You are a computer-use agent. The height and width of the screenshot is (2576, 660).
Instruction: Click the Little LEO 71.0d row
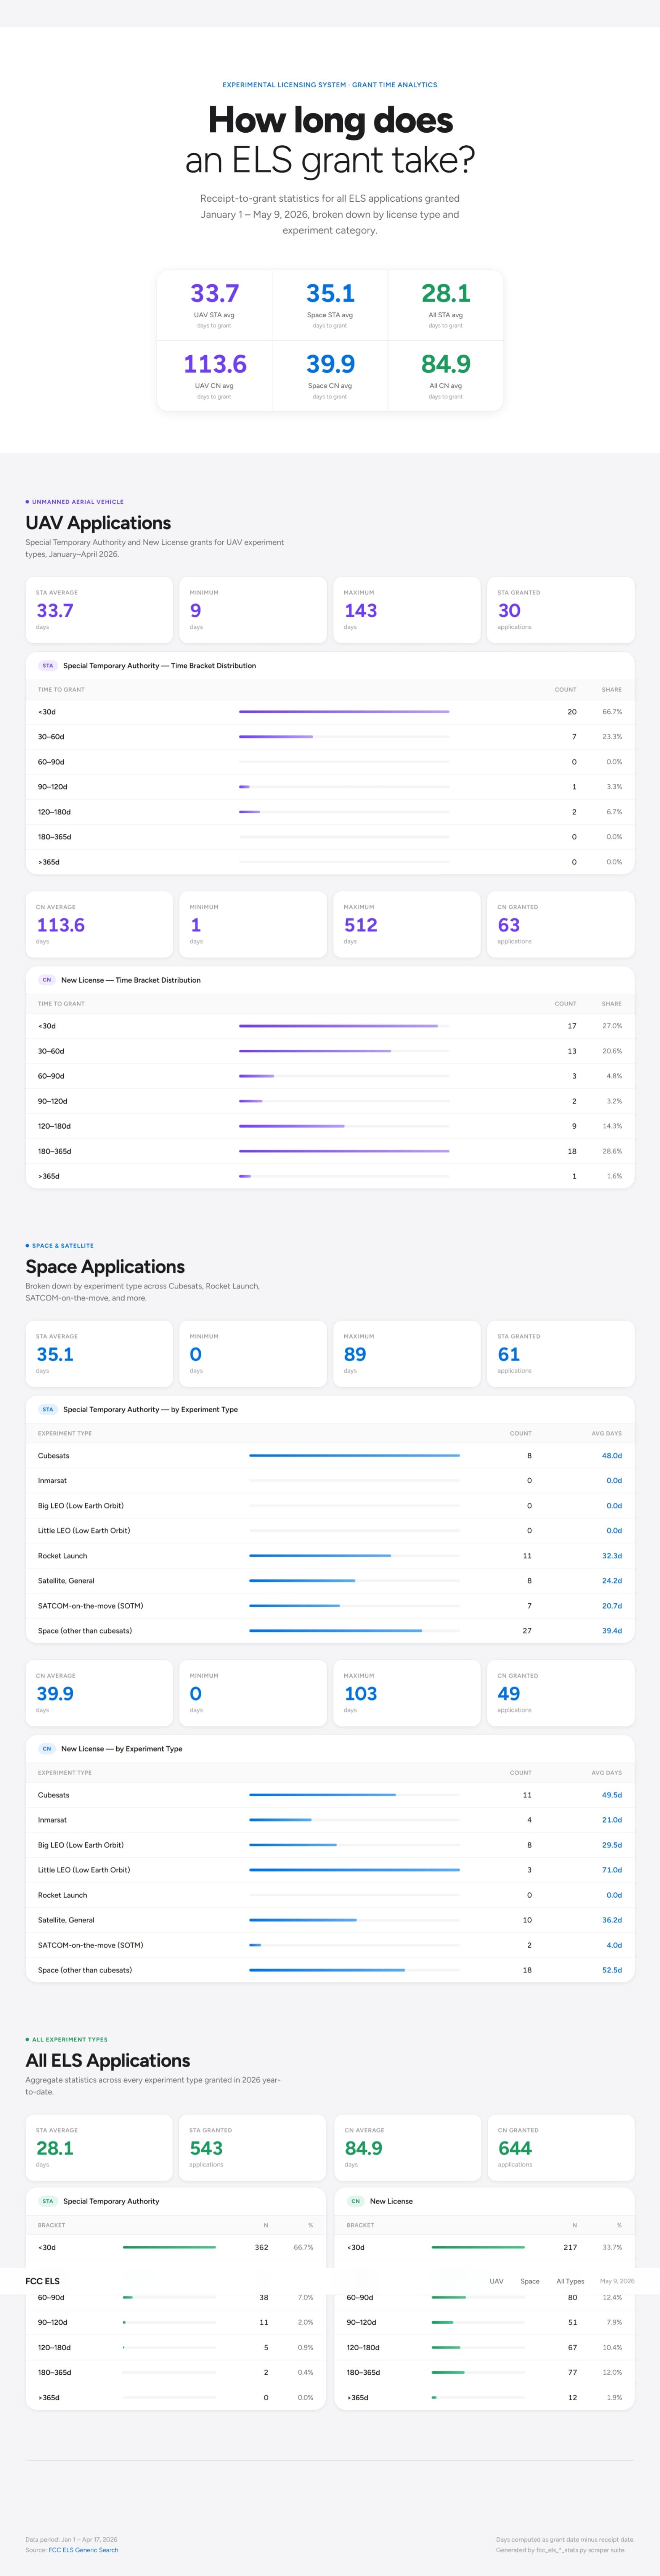coord(330,1870)
